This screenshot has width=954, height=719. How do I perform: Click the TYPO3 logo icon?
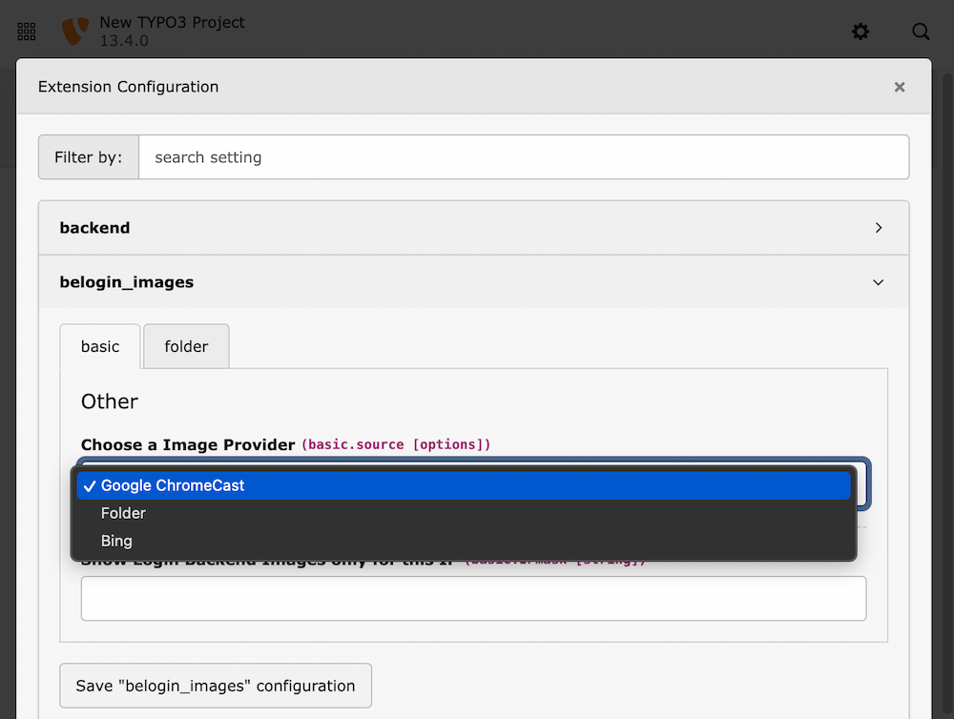(x=75, y=31)
